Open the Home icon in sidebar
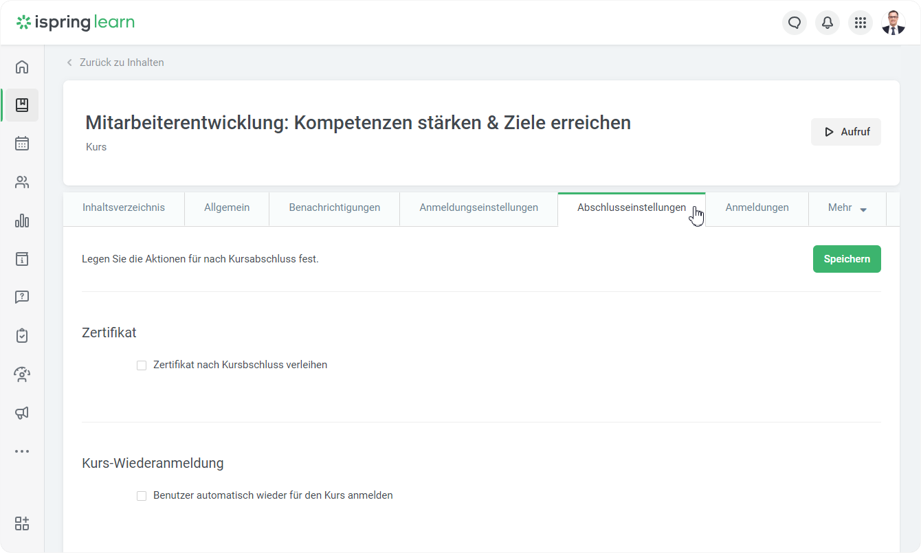 click(x=22, y=67)
